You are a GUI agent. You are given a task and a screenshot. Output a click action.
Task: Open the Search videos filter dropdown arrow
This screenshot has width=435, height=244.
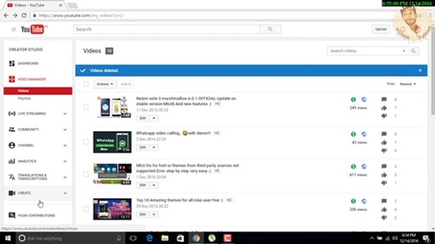(x=404, y=51)
